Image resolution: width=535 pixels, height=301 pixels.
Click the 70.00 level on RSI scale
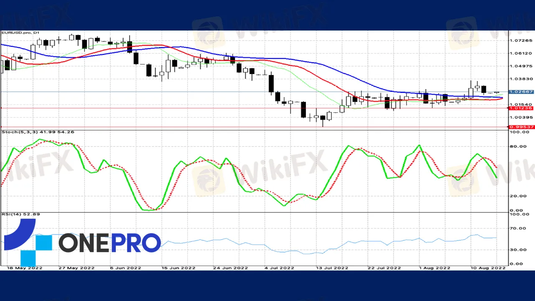pyautogui.click(x=519, y=229)
